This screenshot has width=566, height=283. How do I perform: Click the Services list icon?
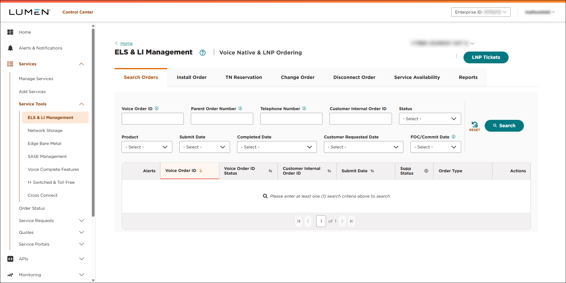click(x=10, y=64)
